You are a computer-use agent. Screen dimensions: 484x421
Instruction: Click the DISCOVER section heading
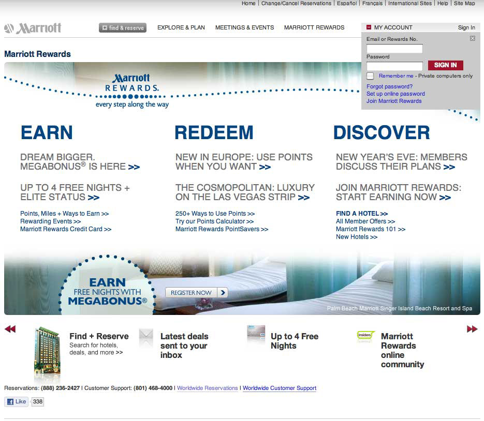(x=382, y=132)
